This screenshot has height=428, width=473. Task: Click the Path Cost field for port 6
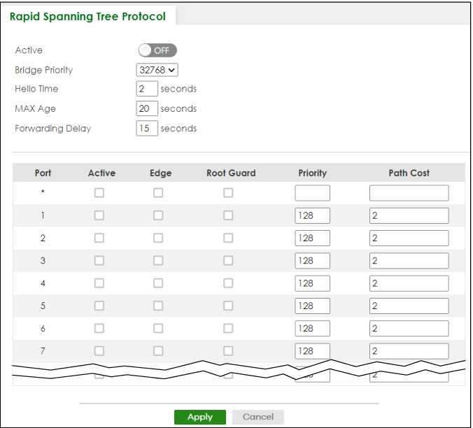pos(409,328)
